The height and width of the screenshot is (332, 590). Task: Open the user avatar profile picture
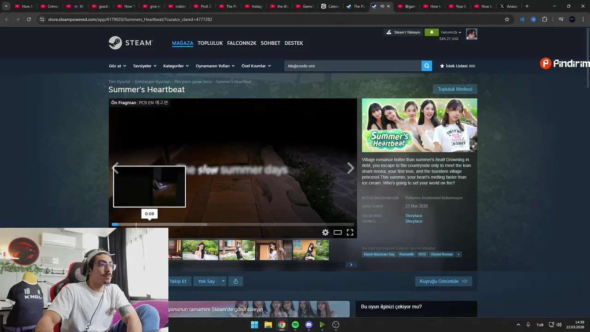472,34
